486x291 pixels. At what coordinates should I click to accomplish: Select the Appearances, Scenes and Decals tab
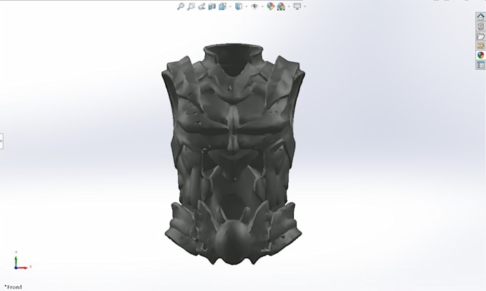(481, 56)
